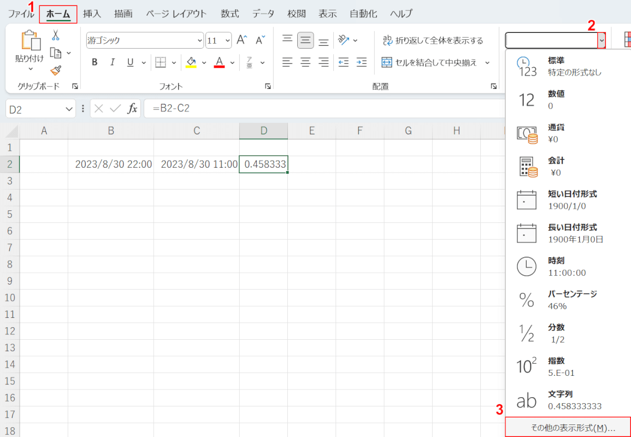Click the borders icon

160,62
